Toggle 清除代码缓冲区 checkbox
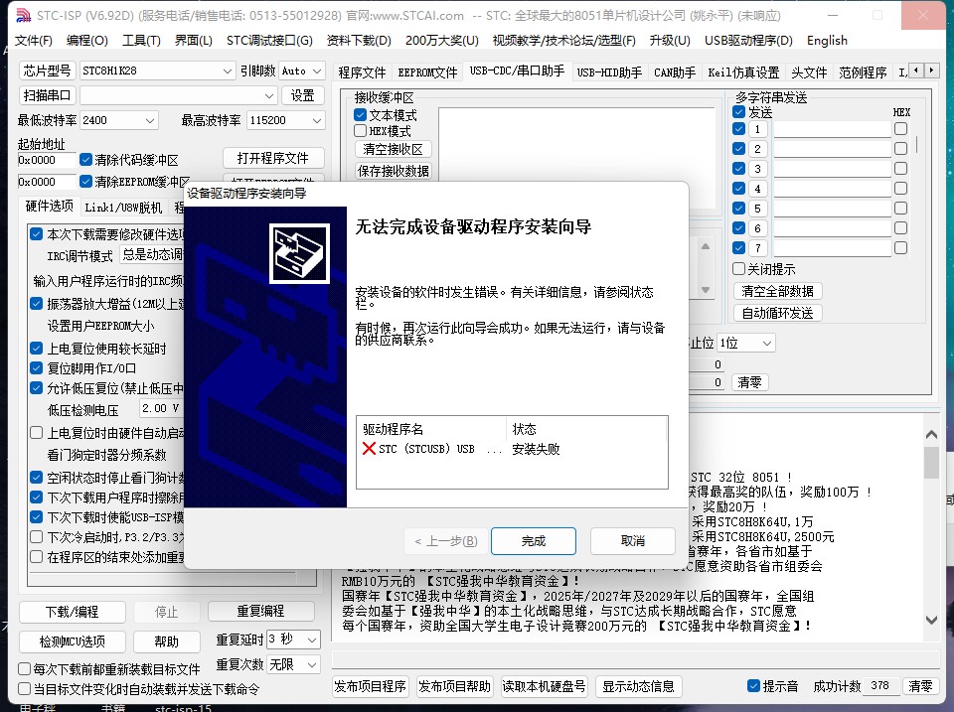 (85, 159)
